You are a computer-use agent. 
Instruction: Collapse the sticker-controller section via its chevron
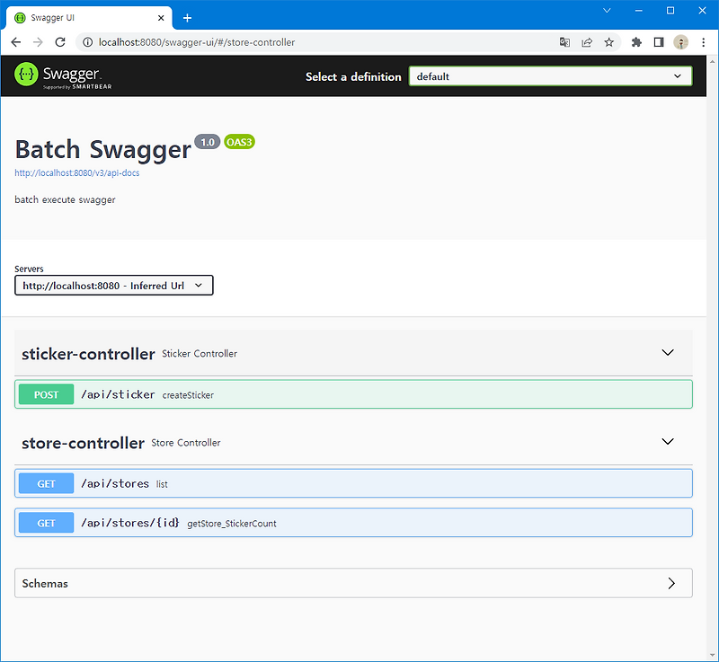[x=668, y=352]
